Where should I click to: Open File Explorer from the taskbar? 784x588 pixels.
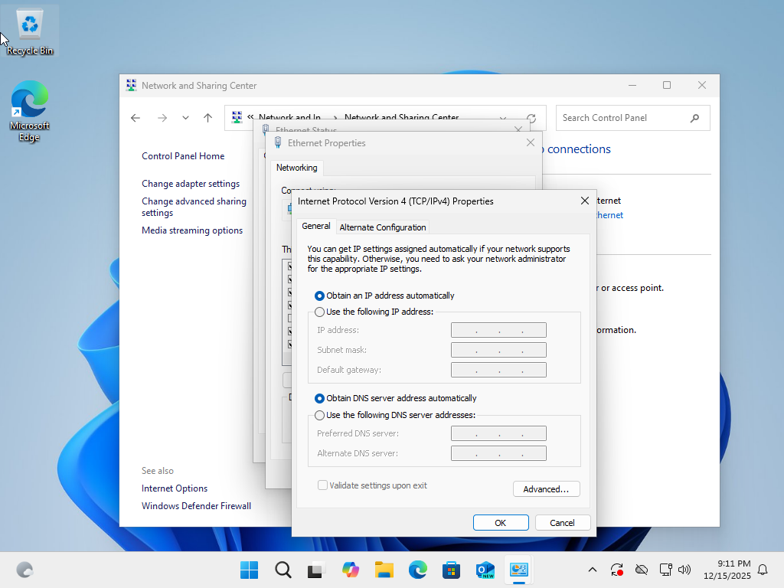pyautogui.click(x=384, y=570)
